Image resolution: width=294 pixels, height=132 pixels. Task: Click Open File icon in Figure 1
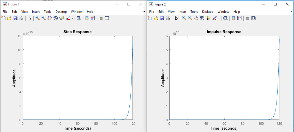[x=9, y=18]
